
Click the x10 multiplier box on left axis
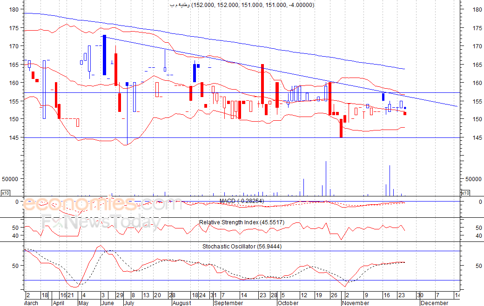pos(5,193)
